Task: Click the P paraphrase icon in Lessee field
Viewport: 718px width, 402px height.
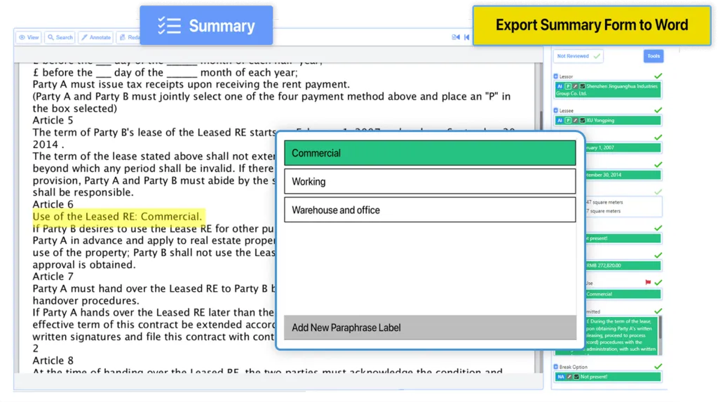Action: click(568, 121)
